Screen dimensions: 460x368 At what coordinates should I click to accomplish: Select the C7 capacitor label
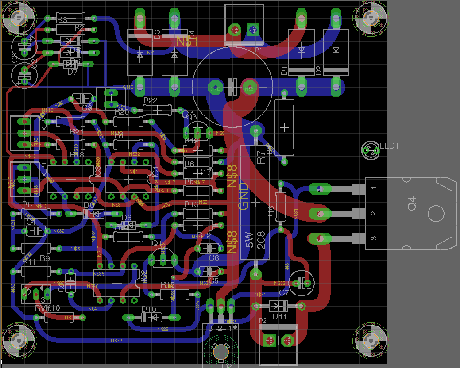[x=284, y=292]
